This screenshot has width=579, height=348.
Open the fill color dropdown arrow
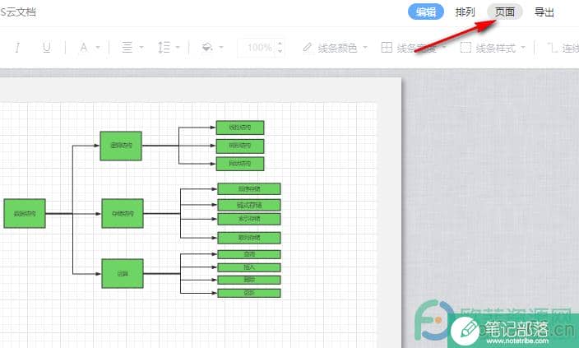pos(221,47)
